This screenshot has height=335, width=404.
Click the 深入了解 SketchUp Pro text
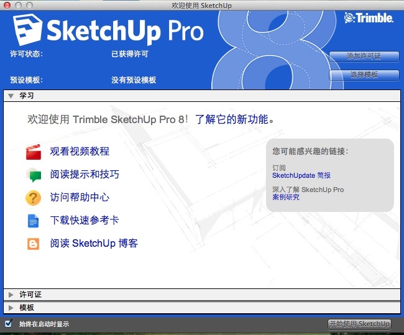(x=308, y=190)
